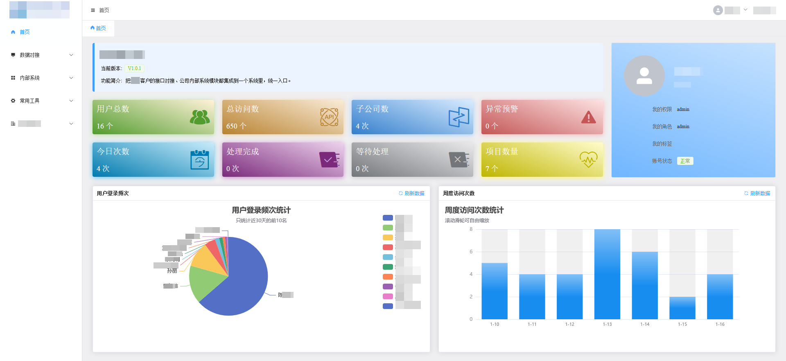Click the 我的角色 admin value

click(683, 126)
